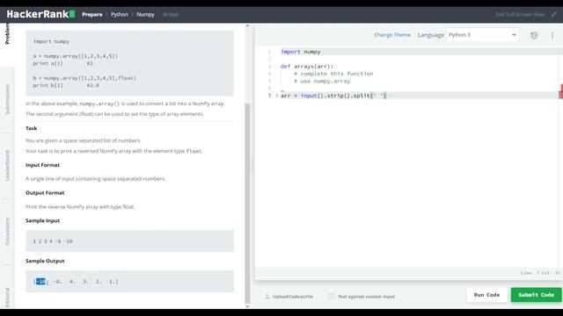Screen dimensions: 563x316
Task: Click '# use numpy.array' comment line
Action: tap(322, 81)
